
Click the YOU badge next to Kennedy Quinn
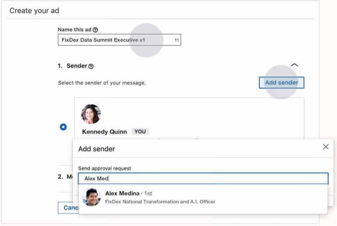click(x=140, y=131)
